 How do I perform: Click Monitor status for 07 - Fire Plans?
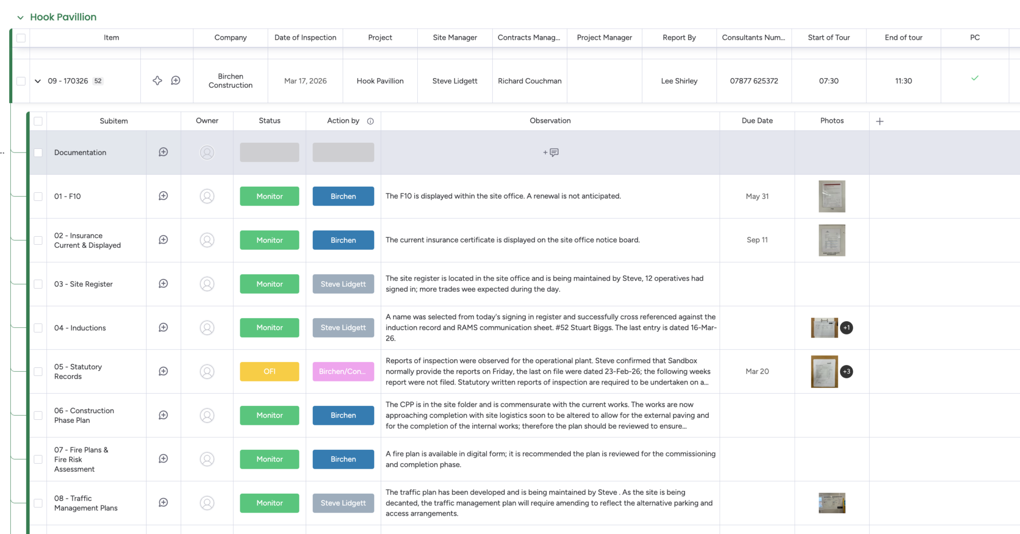pos(269,459)
